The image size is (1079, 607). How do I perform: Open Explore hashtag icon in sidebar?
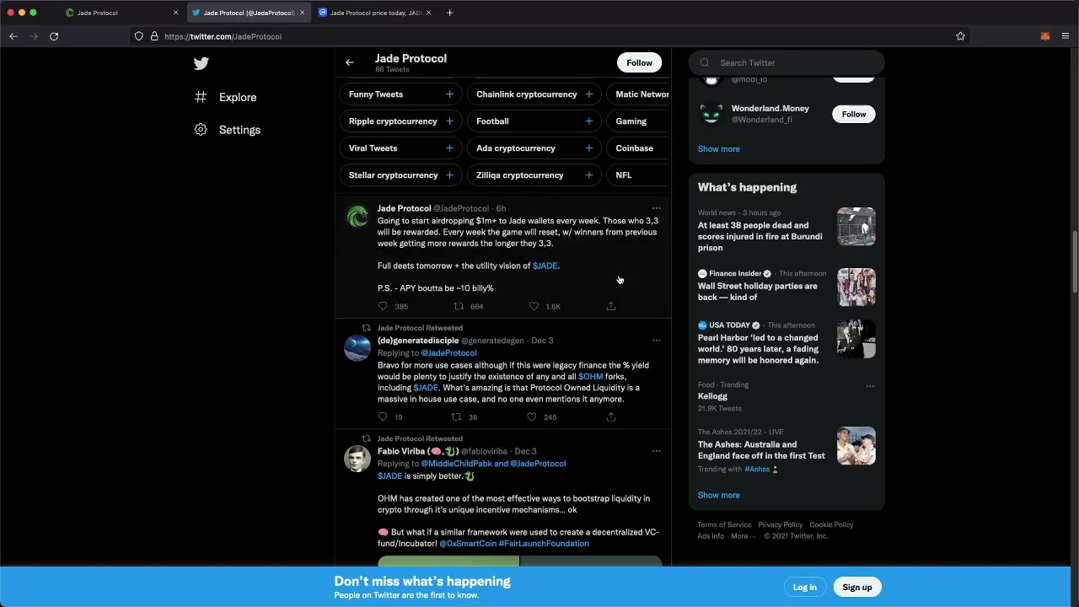[201, 97]
